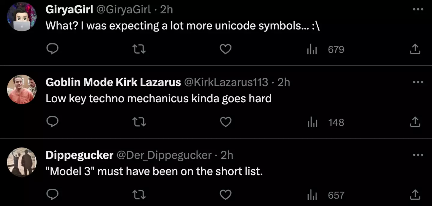Open more options on GiryaGirl's tweet

(418, 9)
